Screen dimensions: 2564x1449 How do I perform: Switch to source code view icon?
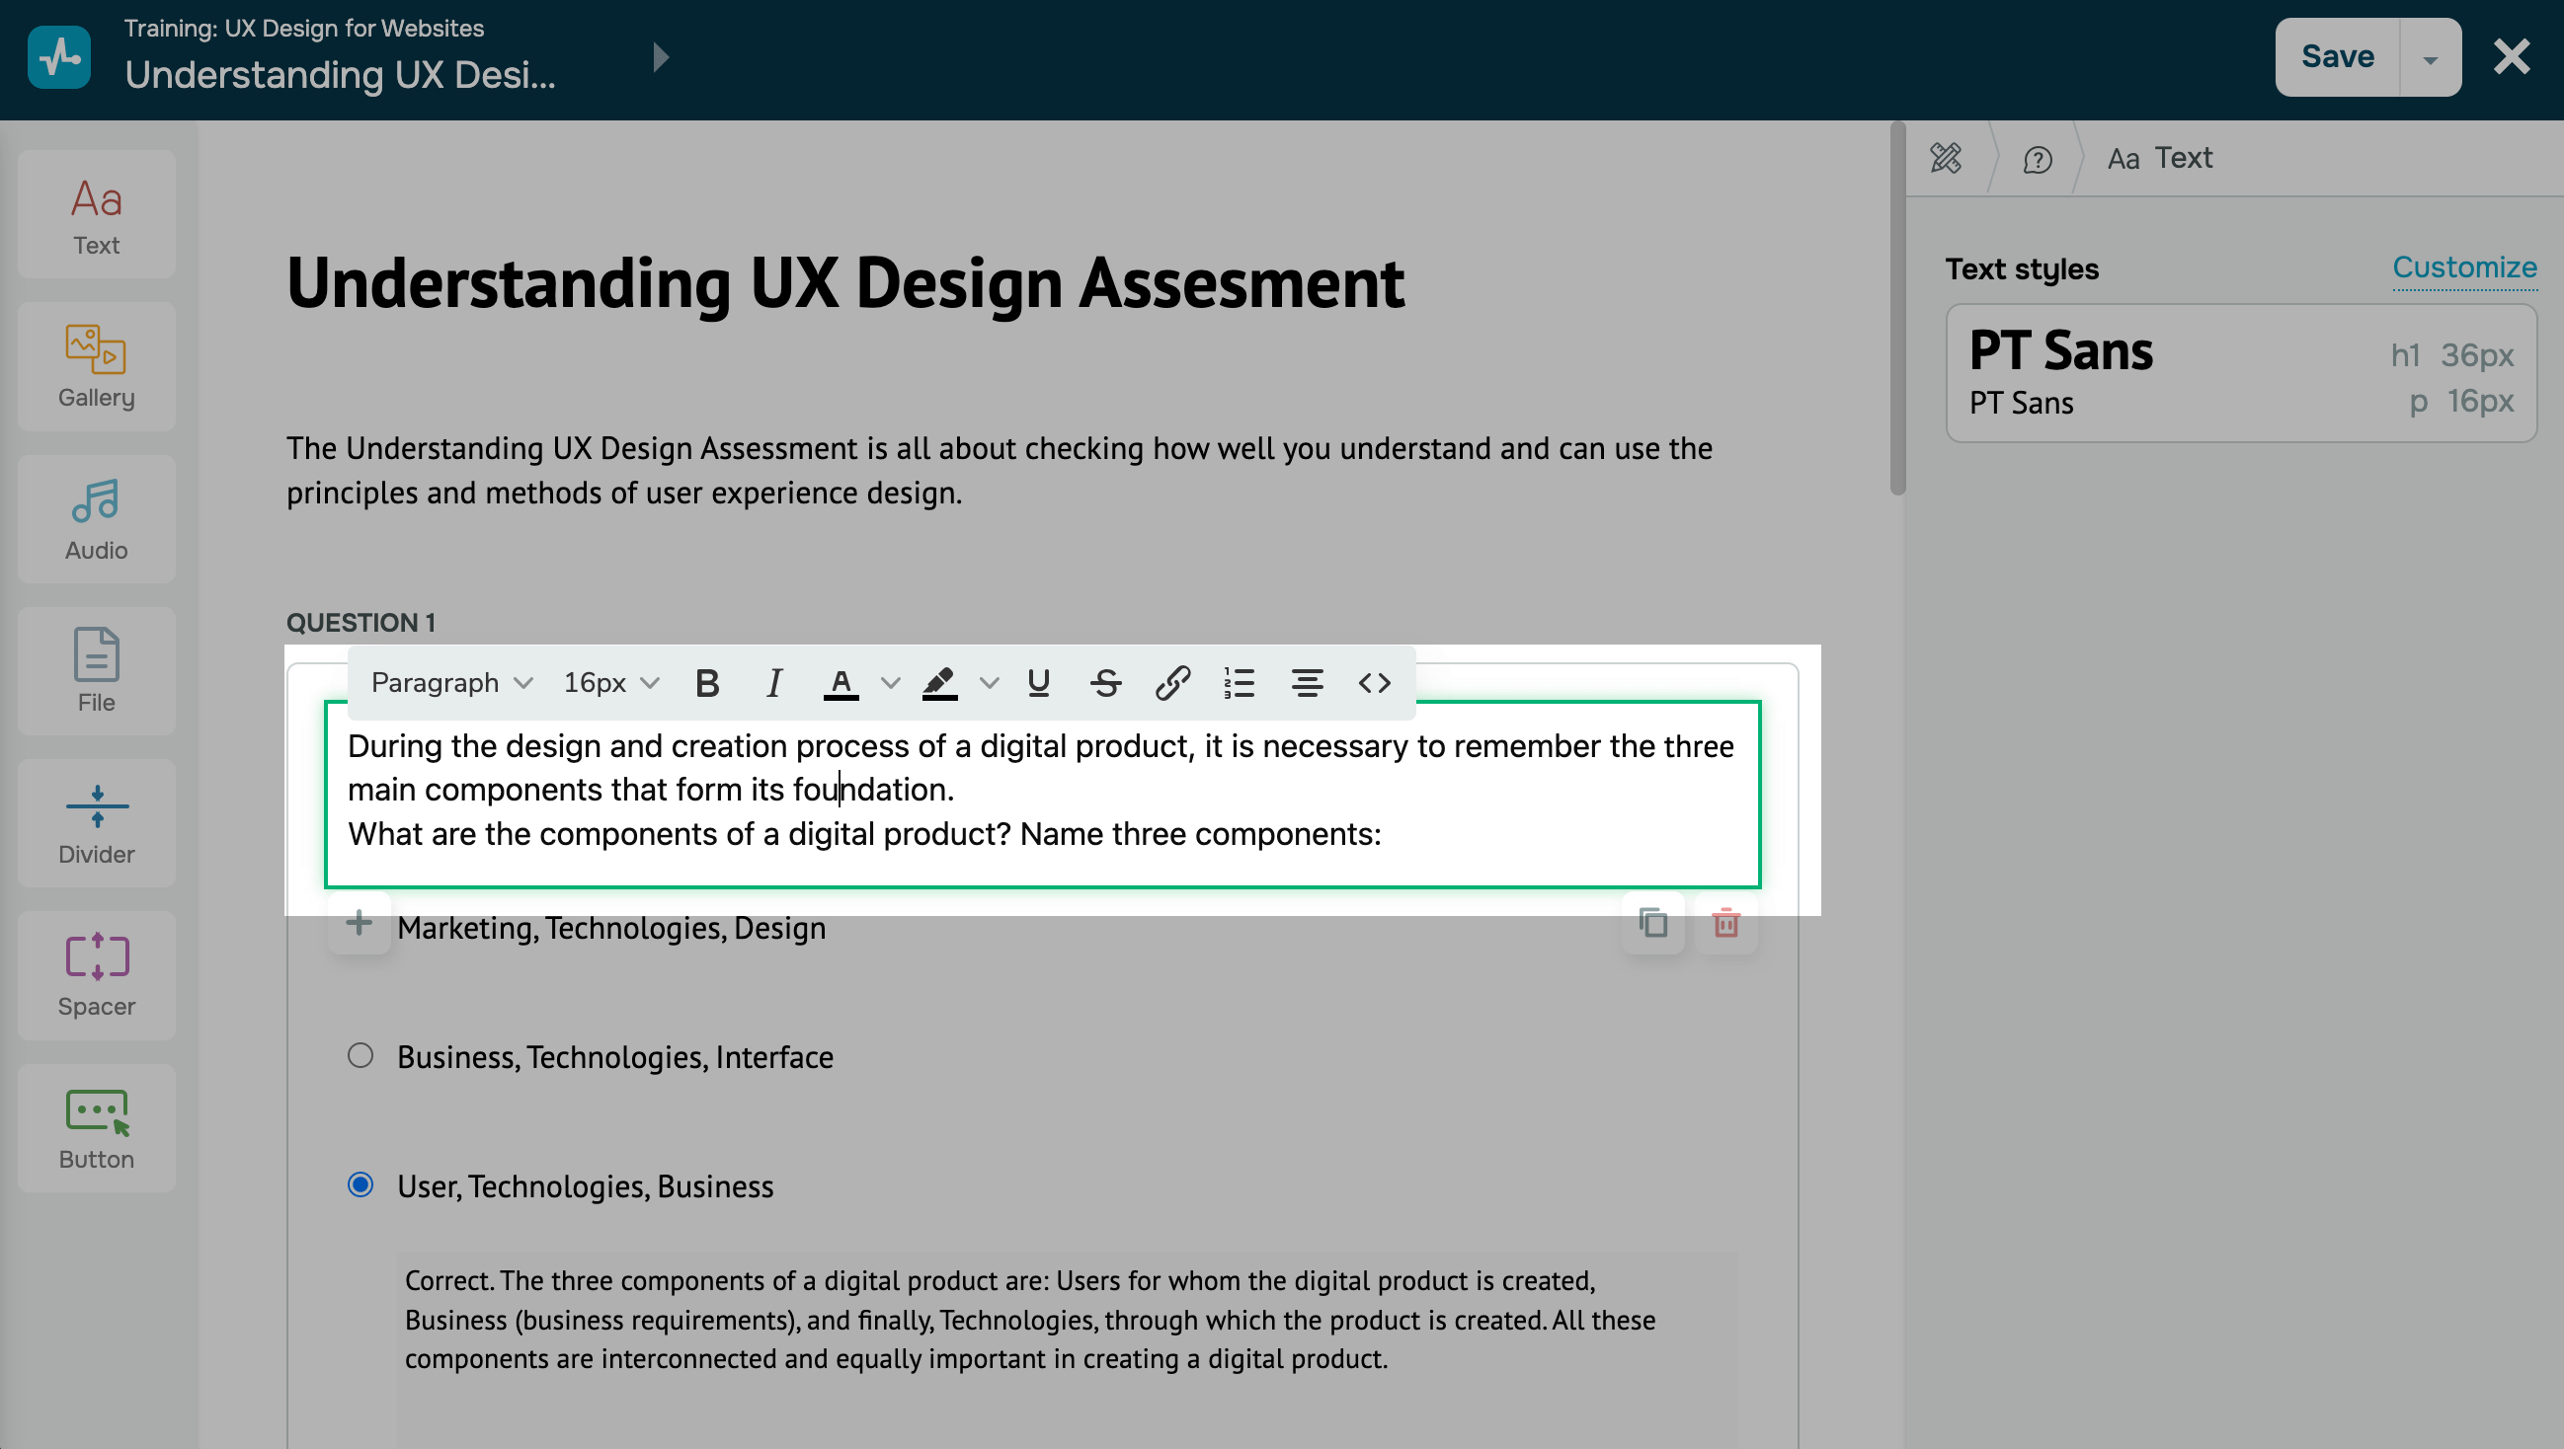[x=1374, y=683]
